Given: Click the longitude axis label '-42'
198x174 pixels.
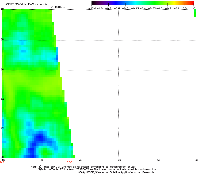Looking at the screenshot, I should 41,160.
